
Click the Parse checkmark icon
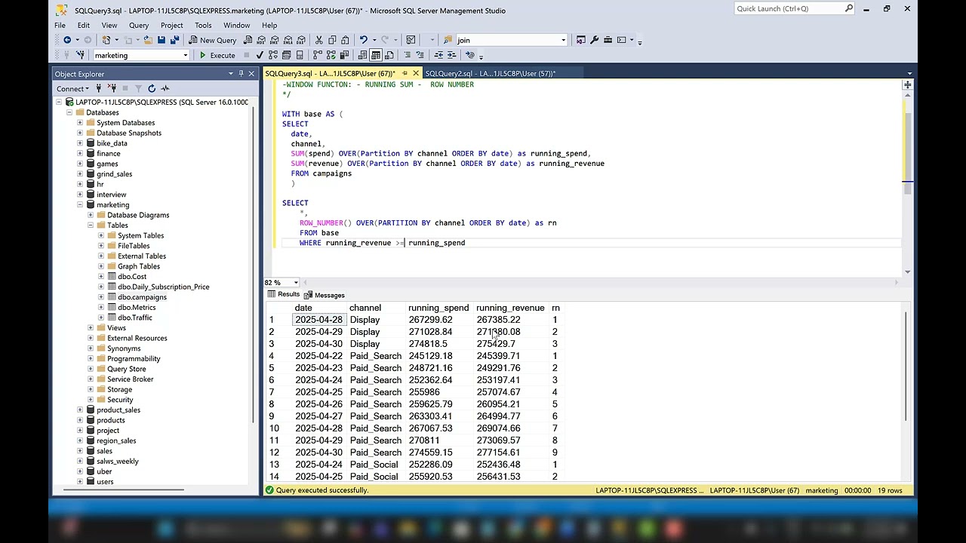(260, 55)
